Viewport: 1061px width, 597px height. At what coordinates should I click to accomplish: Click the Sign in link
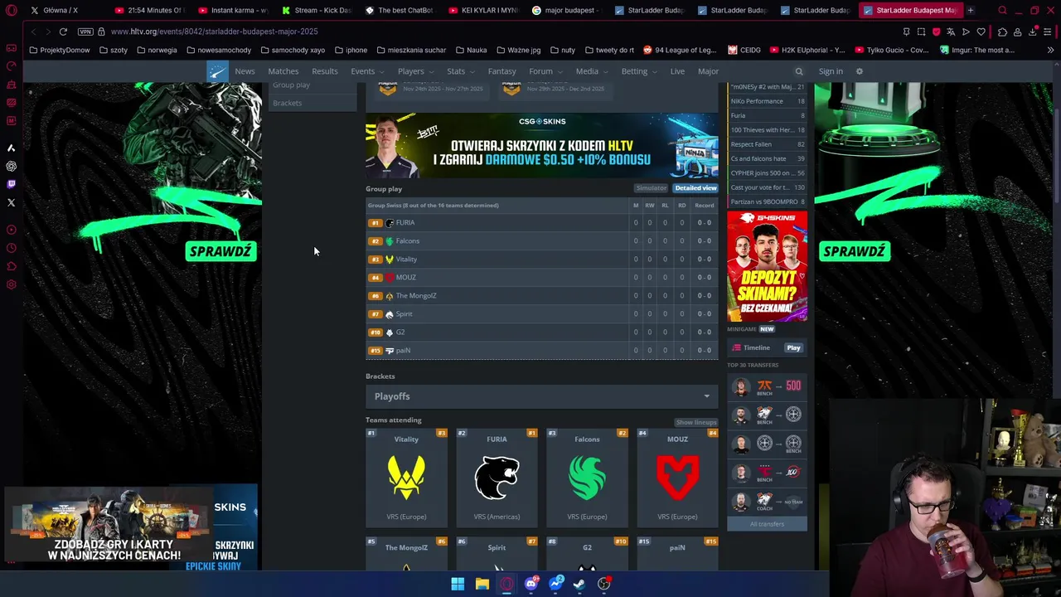(x=831, y=71)
